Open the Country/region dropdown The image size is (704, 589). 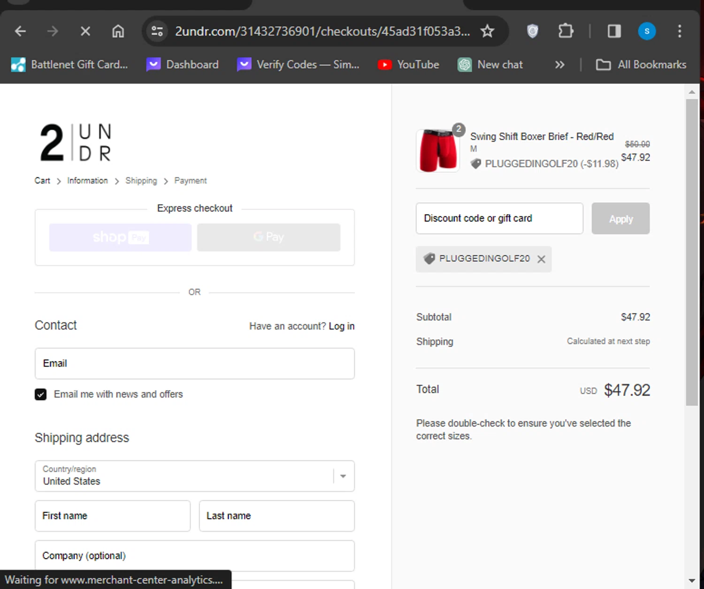195,476
